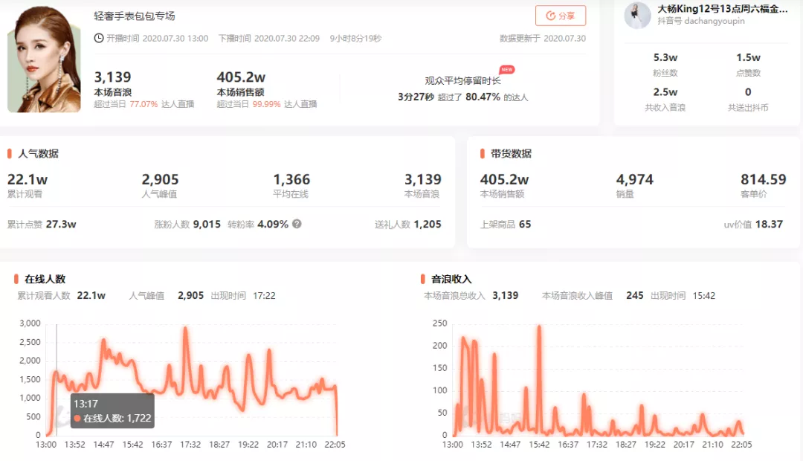The height and width of the screenshot is (461, 803).
Task: Click the 超过当日 99.99% 达人直播 text
Action: click(x=267, y=104)
